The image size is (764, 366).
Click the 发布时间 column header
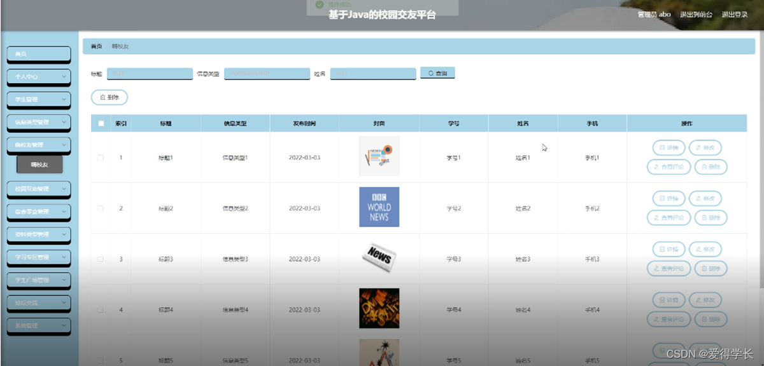tap(304, 123)
